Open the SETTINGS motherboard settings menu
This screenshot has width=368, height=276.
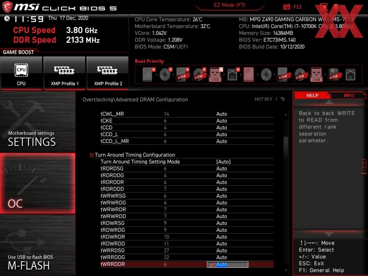click(x=38, y=121)
